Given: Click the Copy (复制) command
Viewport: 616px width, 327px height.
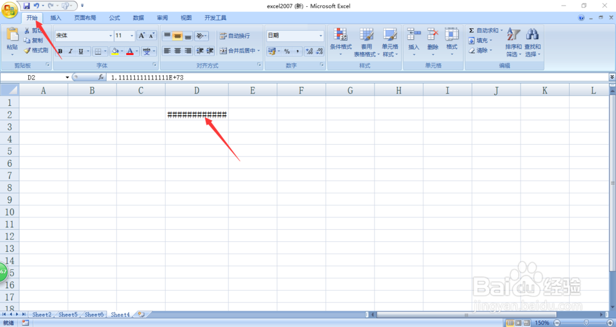Looking at the screenshot, I should [x=33, y=41].
